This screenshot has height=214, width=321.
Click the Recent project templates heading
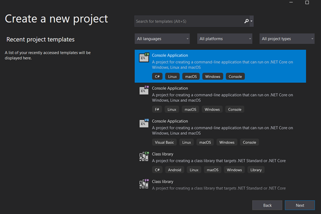click(40, 39)
